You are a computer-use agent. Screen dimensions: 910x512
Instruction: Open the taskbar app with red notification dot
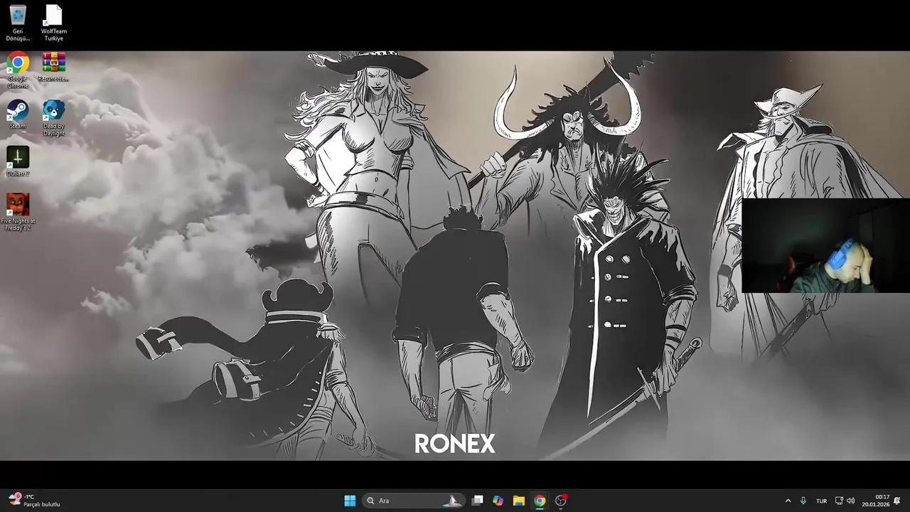(x=561, y=501)
